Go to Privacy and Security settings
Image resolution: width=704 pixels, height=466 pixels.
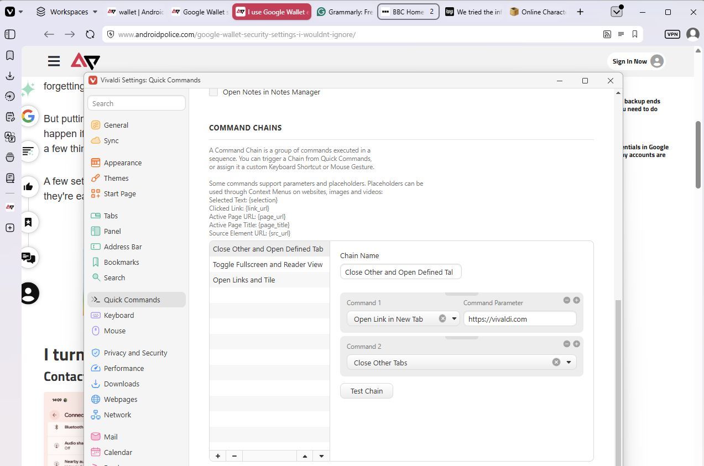coord(137,353)
